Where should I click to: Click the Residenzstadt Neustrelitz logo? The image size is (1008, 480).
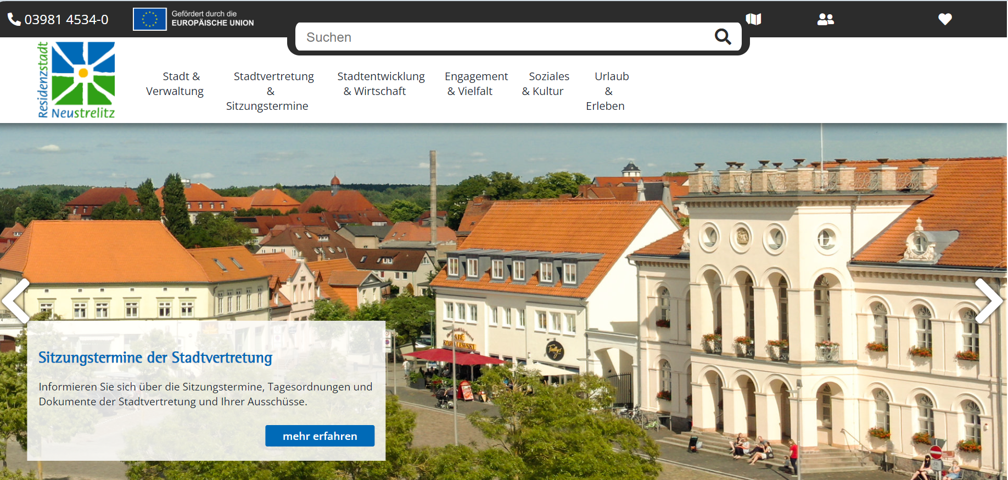point(76,80)
